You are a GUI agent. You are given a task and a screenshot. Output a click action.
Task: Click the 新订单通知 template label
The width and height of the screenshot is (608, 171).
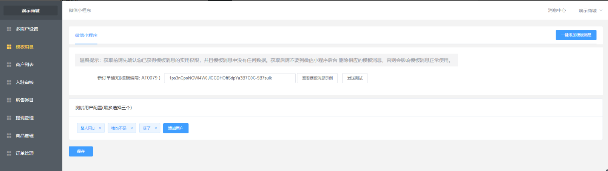tap(129, 78)
